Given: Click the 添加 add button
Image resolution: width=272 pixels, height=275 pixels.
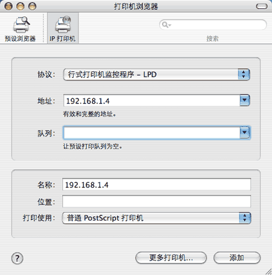Looking at the screenshot, I should 237,257.
